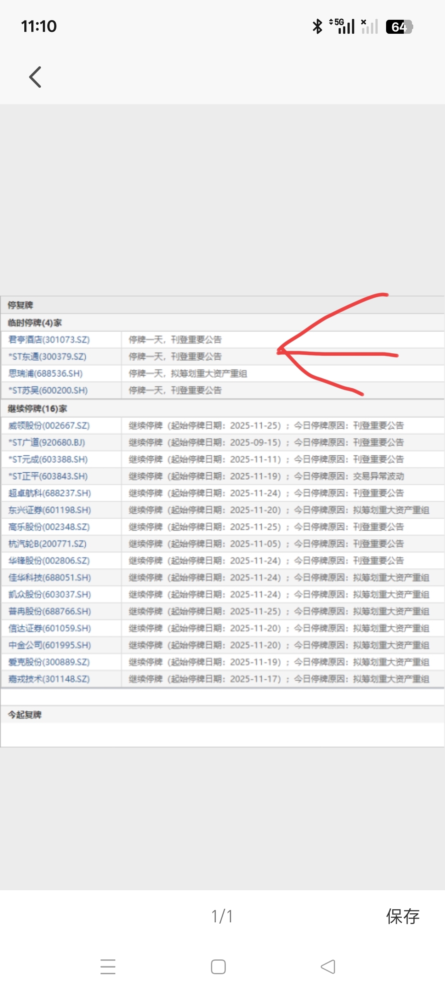
Task: Tap the embedded suspension table image
Action: [222, 521]
